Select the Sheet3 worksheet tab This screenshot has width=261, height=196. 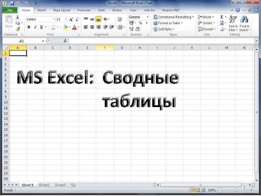pyautogui.click(x=60, y=185)
